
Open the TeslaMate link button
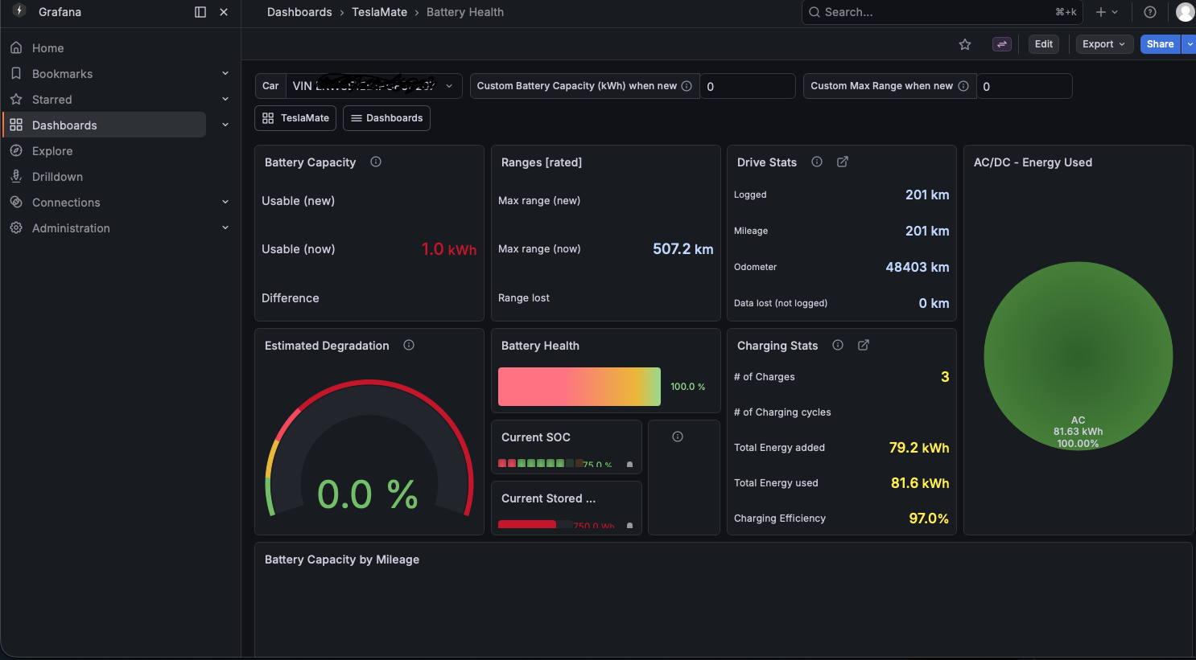coord(295,118)
